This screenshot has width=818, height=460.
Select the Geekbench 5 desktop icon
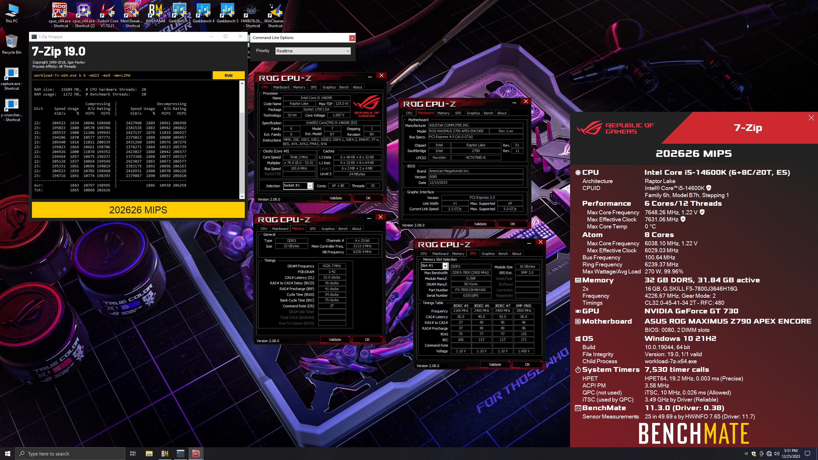click(x=228, y=13)
